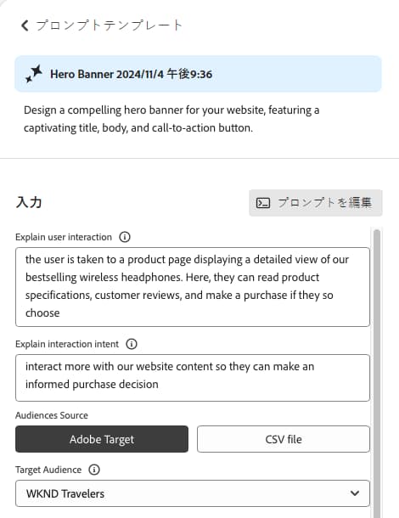The image size is (399, 518).
Task: Click the Audiences Source label
Action: [x=52, y=415]
